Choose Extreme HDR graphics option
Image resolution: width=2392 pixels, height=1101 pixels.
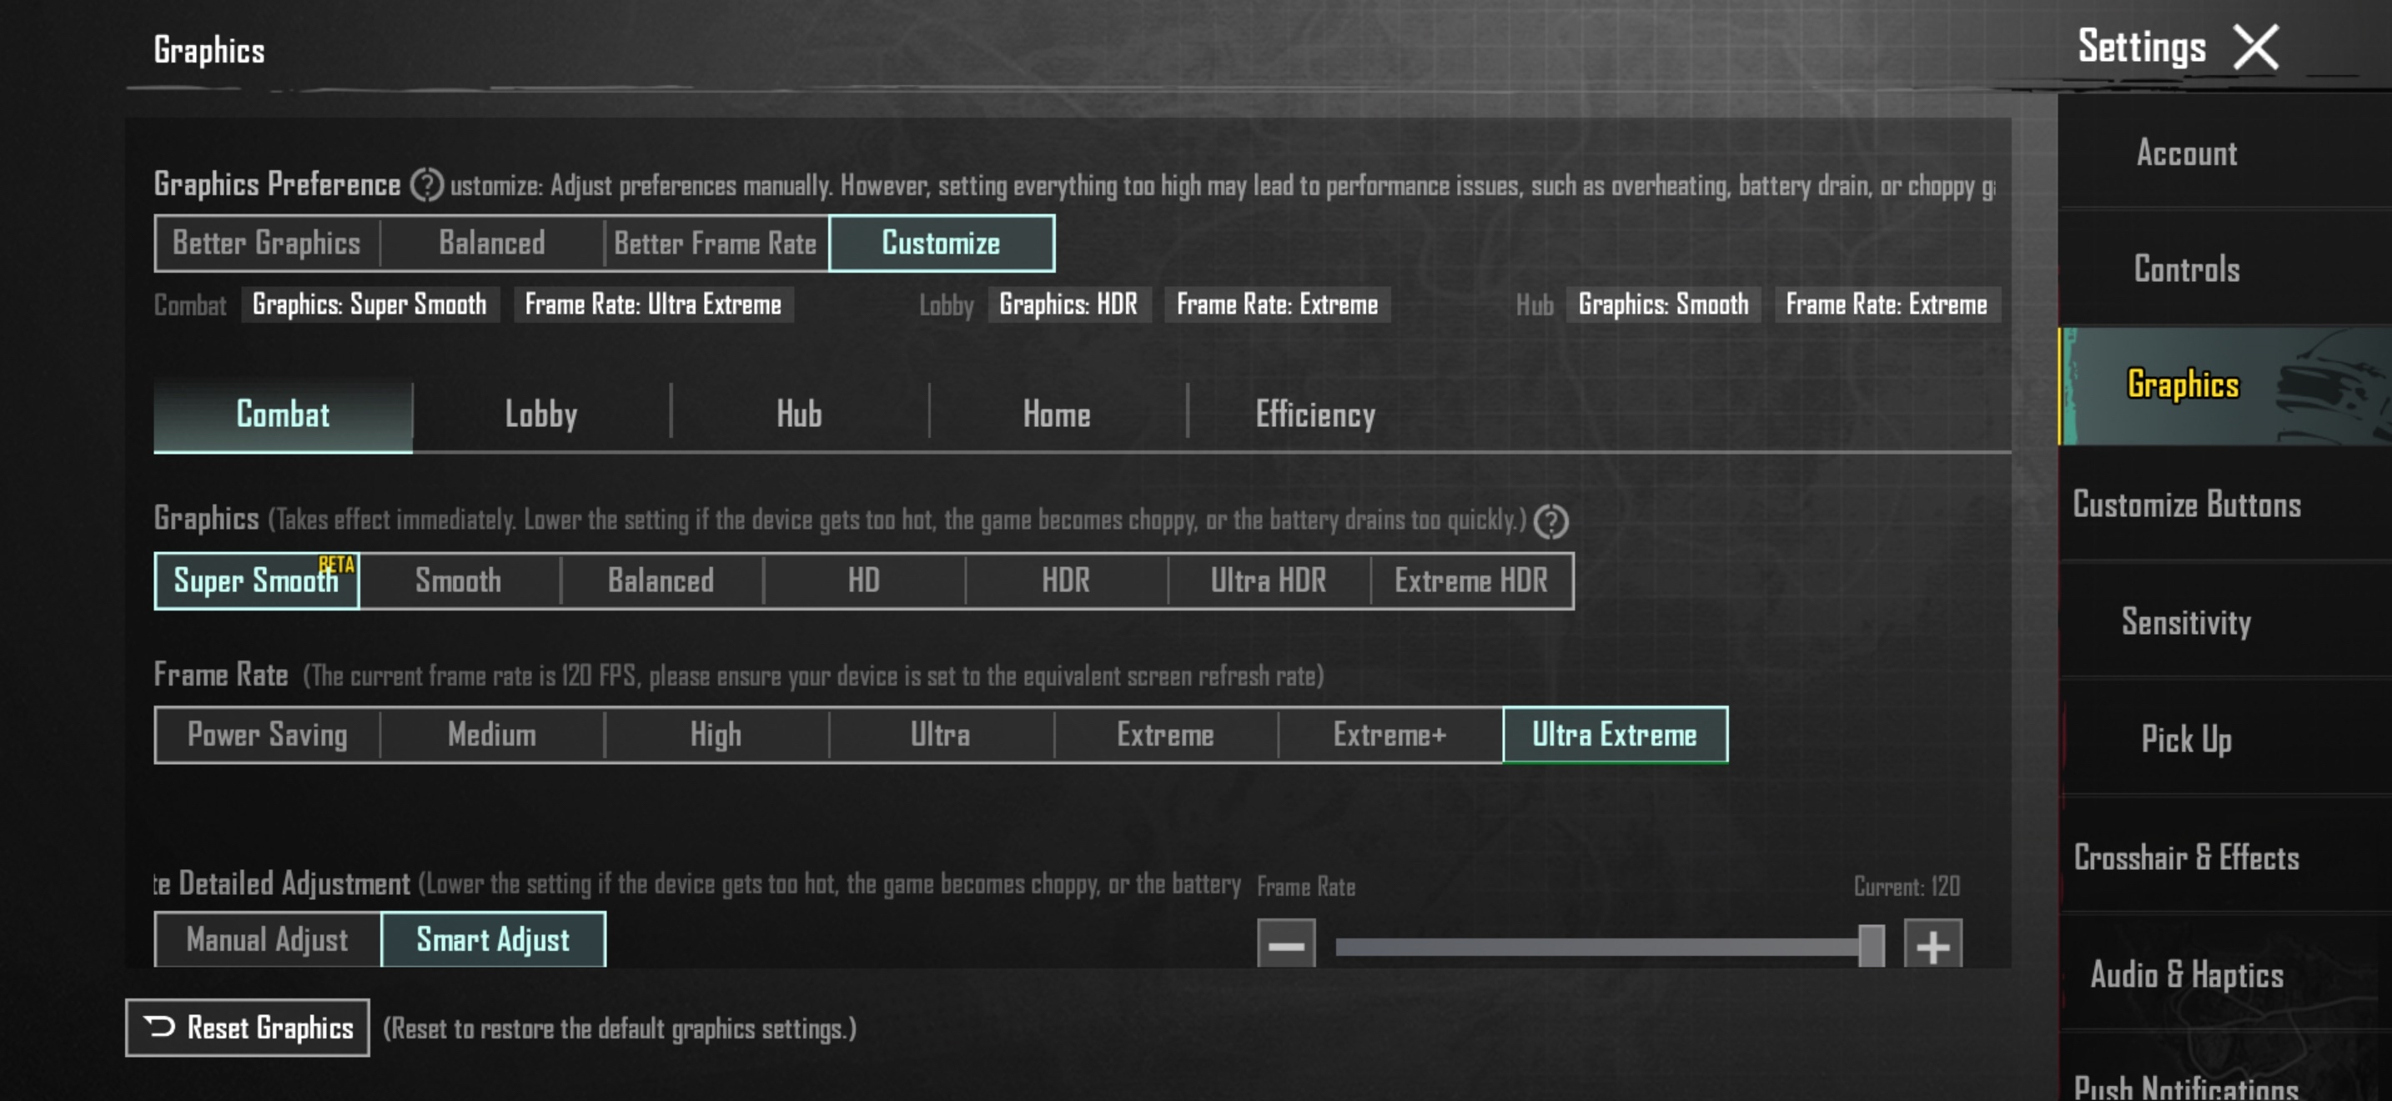pos(1470,581)
